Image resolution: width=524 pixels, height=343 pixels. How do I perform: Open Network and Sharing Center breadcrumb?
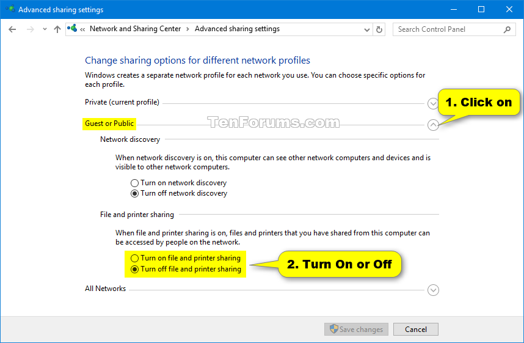(136, 29)
